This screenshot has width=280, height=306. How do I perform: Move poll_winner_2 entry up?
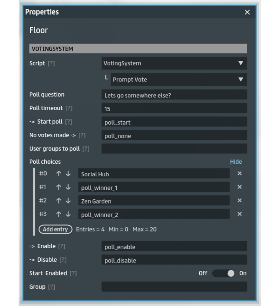(59, 214)
